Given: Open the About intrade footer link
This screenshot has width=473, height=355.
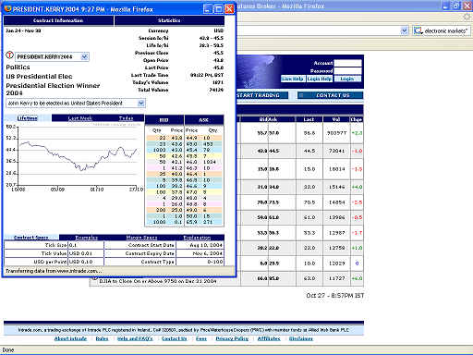Looking at the screenshot, I should pyautogui.click(x=70, y=338).
